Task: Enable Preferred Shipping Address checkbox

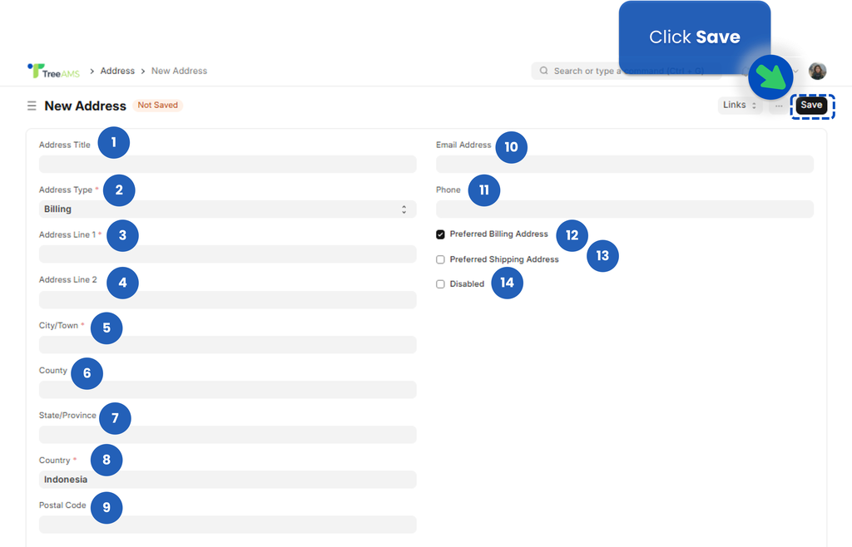Action: click(441, 259)
